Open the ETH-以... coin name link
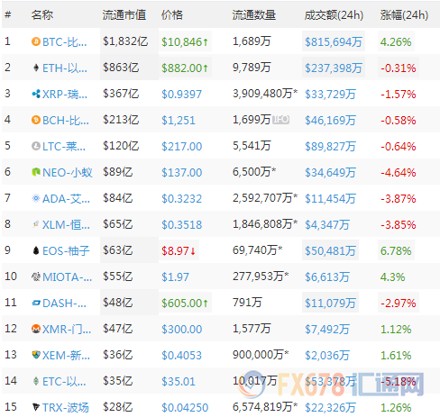Viewport: 440px width, 417px height. [65, 68]
